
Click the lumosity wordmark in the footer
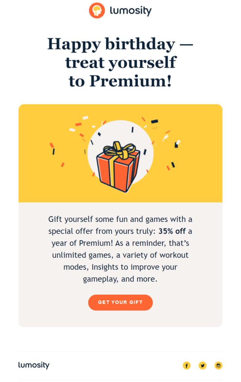point(34,366)
